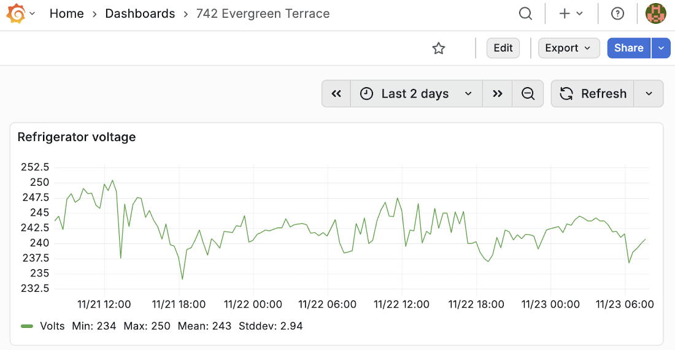Click the Stddev: 2.94 legend value

click(271, 326)
